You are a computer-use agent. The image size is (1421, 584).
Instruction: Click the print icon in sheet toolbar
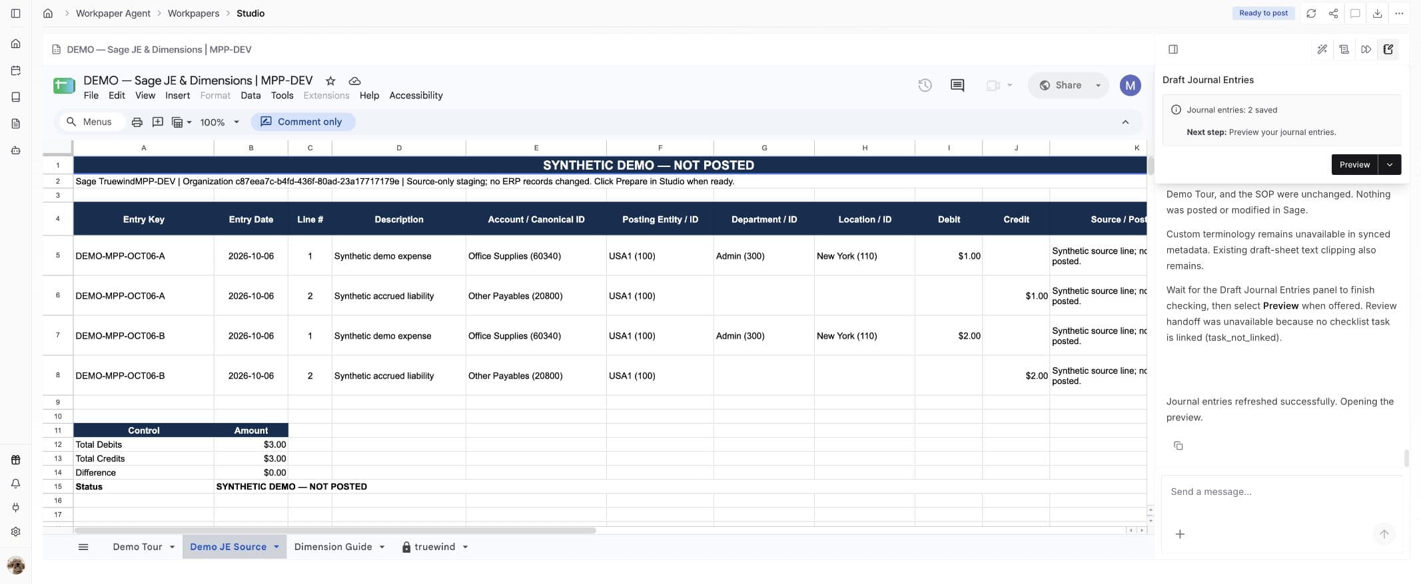point(137,122)
